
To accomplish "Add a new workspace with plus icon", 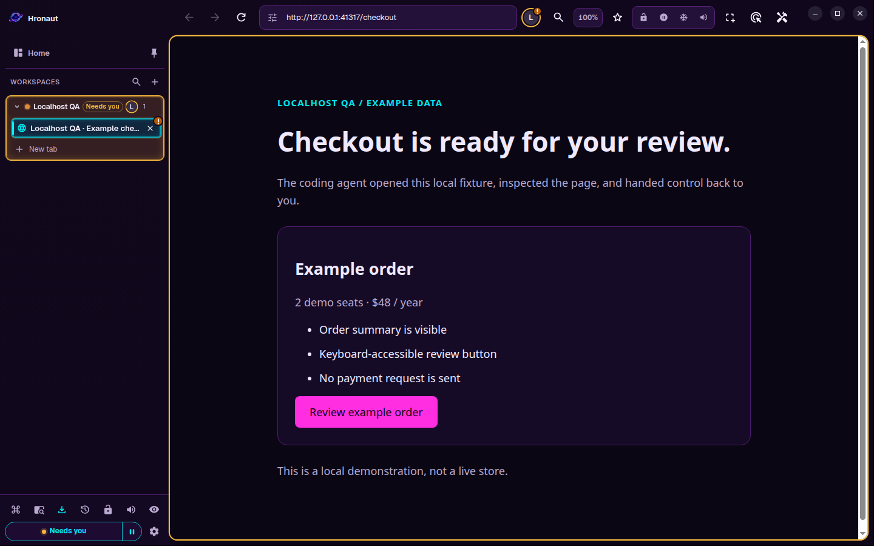I will pyautogui.click(x=155, y=82).
